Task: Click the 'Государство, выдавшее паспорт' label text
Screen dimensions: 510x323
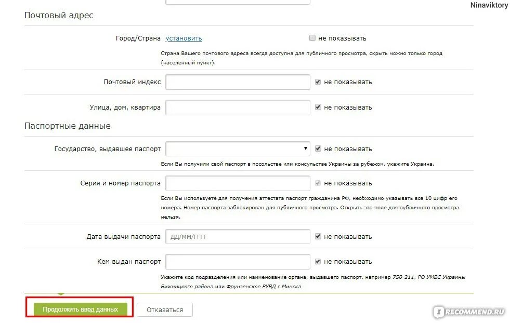Action: coord(108,149)
